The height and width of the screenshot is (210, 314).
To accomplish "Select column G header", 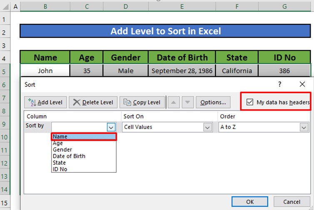I will [x=284, y=7].
